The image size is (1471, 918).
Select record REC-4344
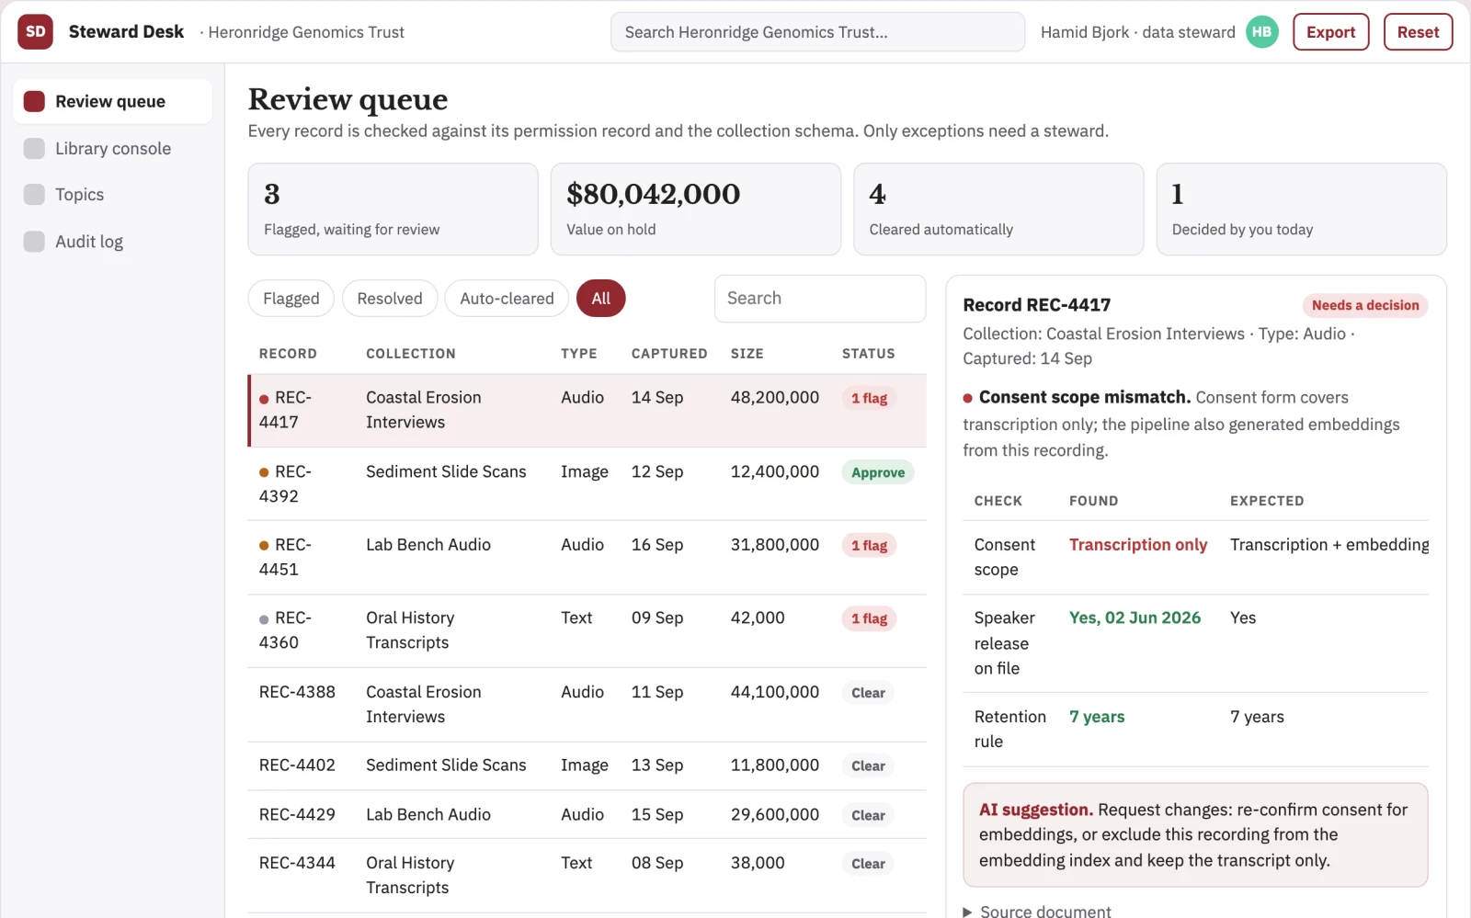(587, 876)
